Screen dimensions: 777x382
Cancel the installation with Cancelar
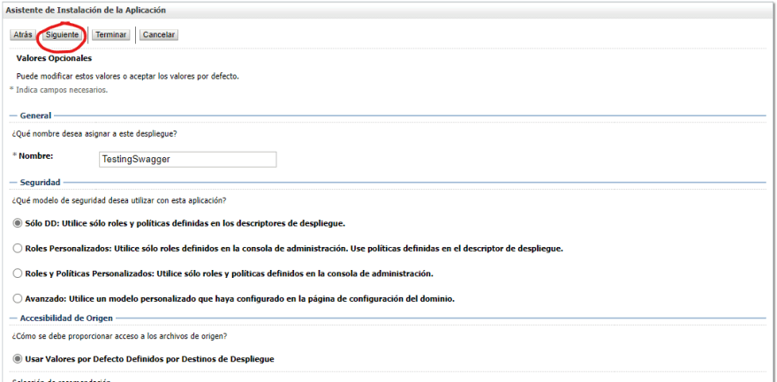pyautogui.click(x=159, y=35)
